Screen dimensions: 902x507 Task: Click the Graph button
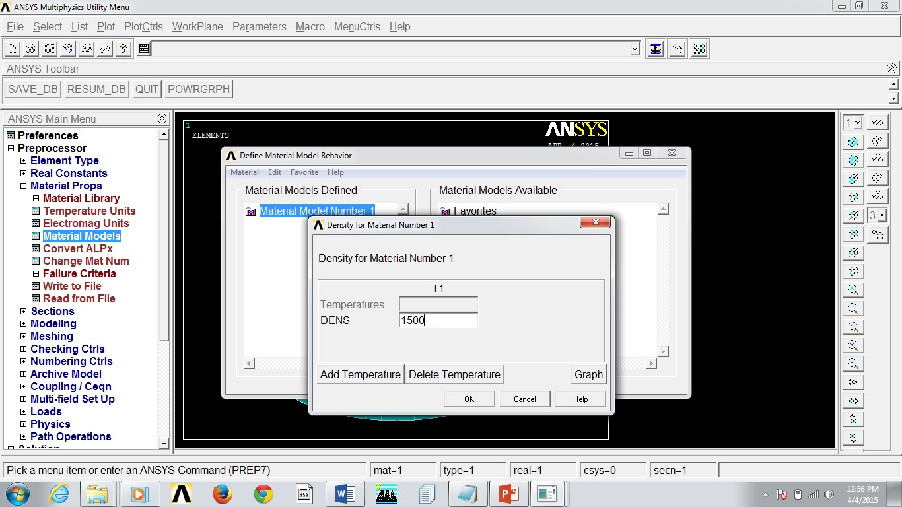coord(588,374)
